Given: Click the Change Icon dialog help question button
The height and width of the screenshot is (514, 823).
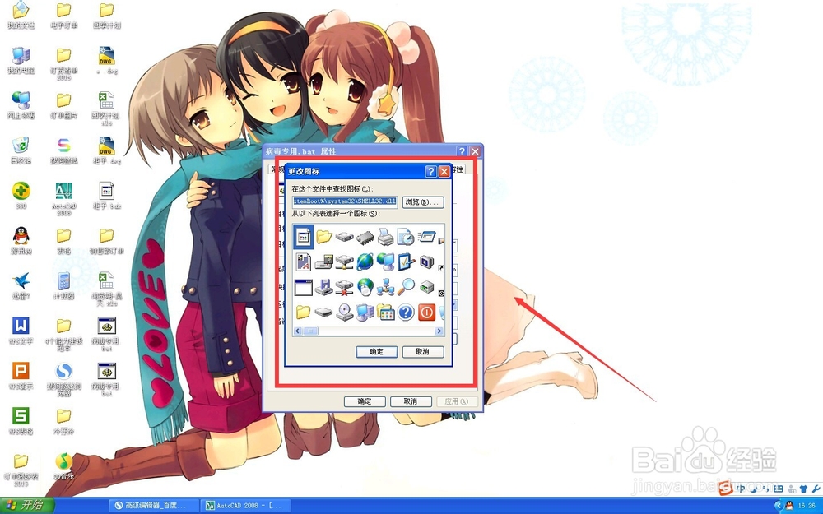Looking at the screenshot, I should click(x=430, y=172).
